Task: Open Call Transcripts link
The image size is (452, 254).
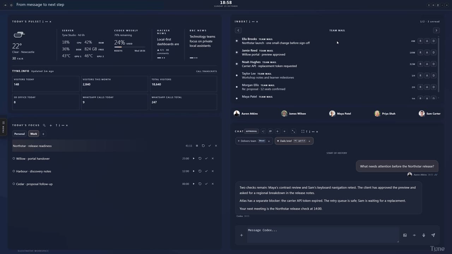Action: tap(207, 71)
